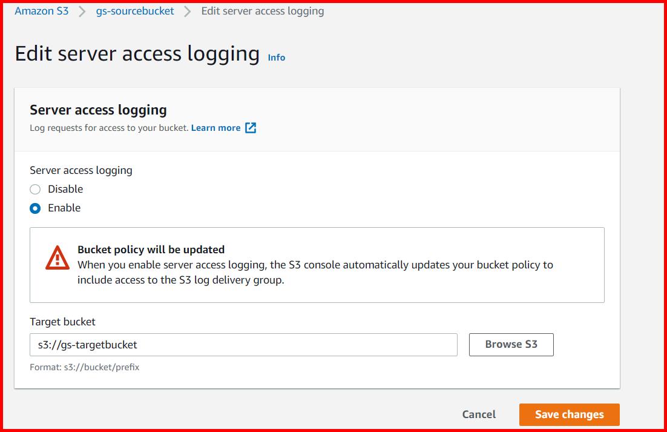Image resolution: width=667 pixels, height=432 pixels.
Task: Open the Amazon S3 breadcrumb link
Action: (41, 10)
